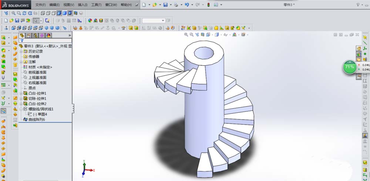370x181 pixels.
Task: Toggle Section View button in view toolbar
Action: click(x=75, y=13)
